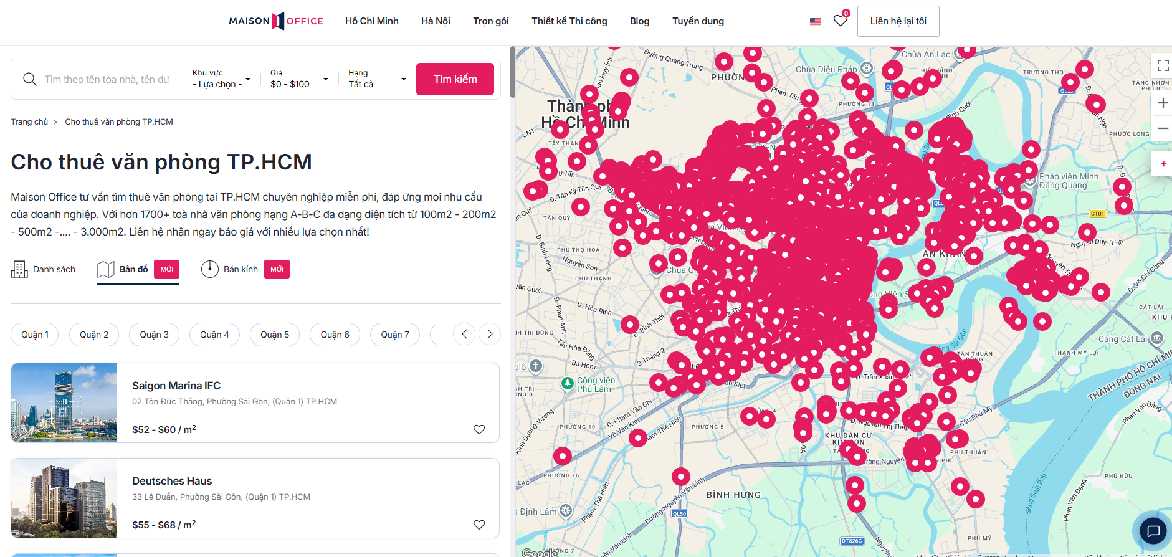Expand the Hạng building grade dropdown
The width and height of the screenshot is (1172, 557).
[377, 79]
